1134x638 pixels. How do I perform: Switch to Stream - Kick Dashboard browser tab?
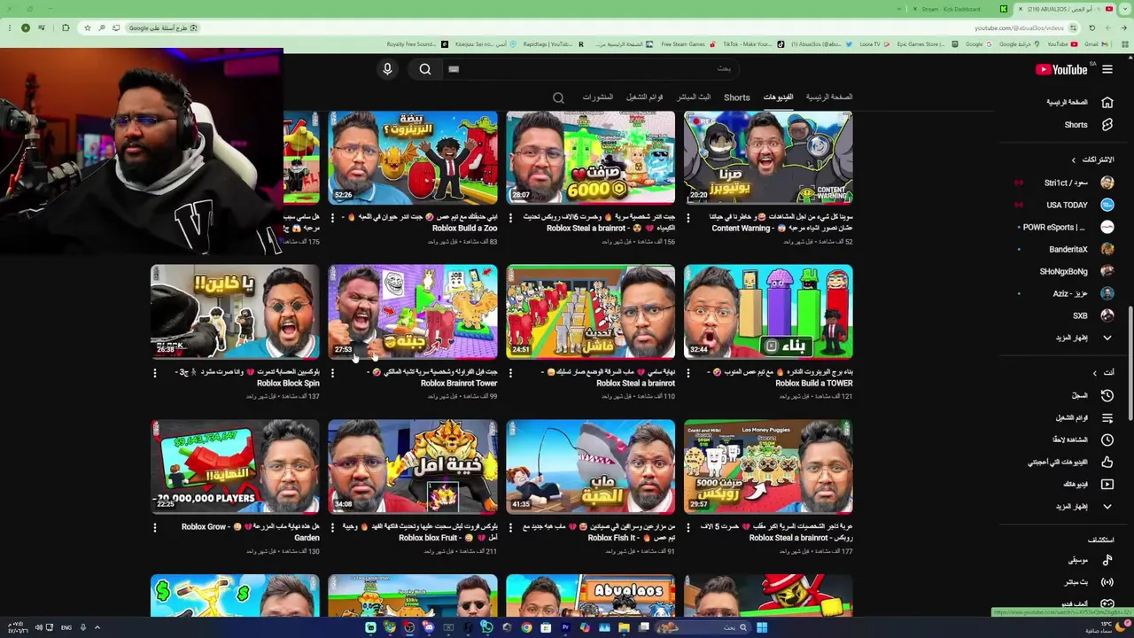962,9
